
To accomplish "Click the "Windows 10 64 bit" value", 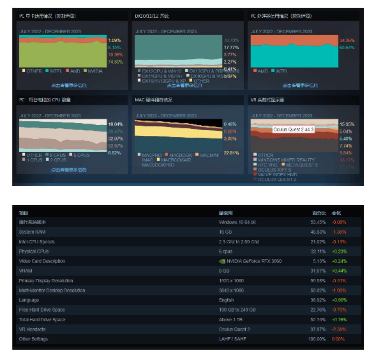I will [237, 222].
